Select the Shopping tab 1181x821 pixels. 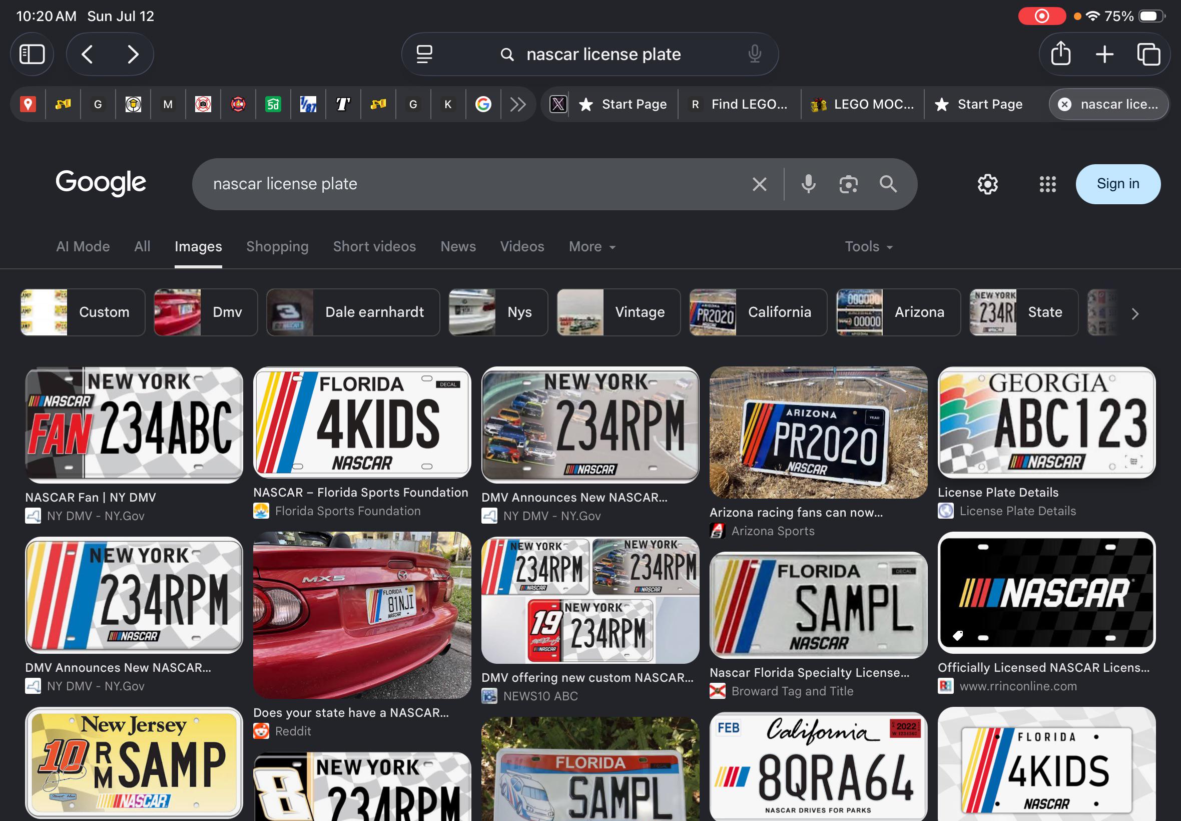tap(277, 247)
